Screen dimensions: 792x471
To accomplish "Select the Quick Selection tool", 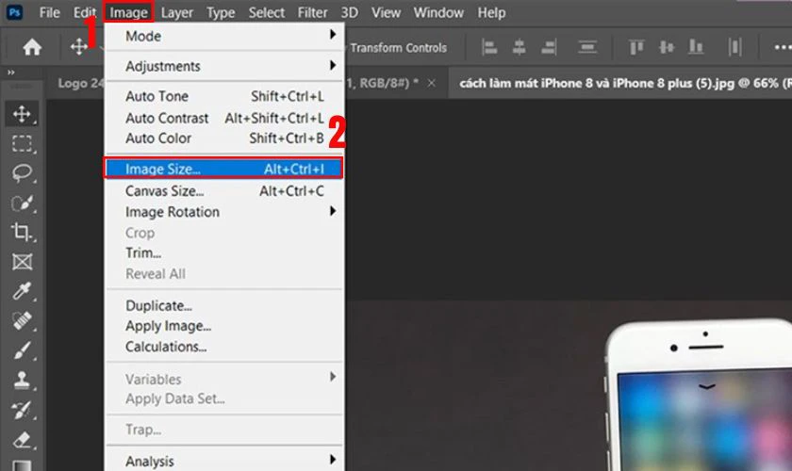I will pos(22,203).
